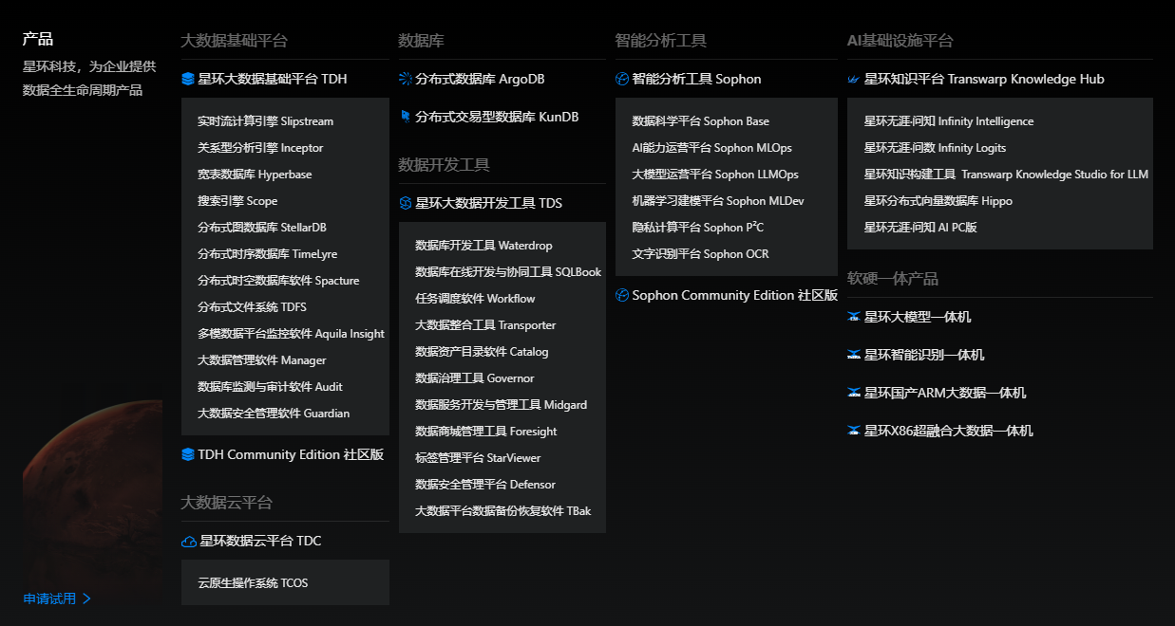Screen dimensions: 1175x626
Task: Open 数据安全管理平台 Defensor
Action: coord(485,485)
